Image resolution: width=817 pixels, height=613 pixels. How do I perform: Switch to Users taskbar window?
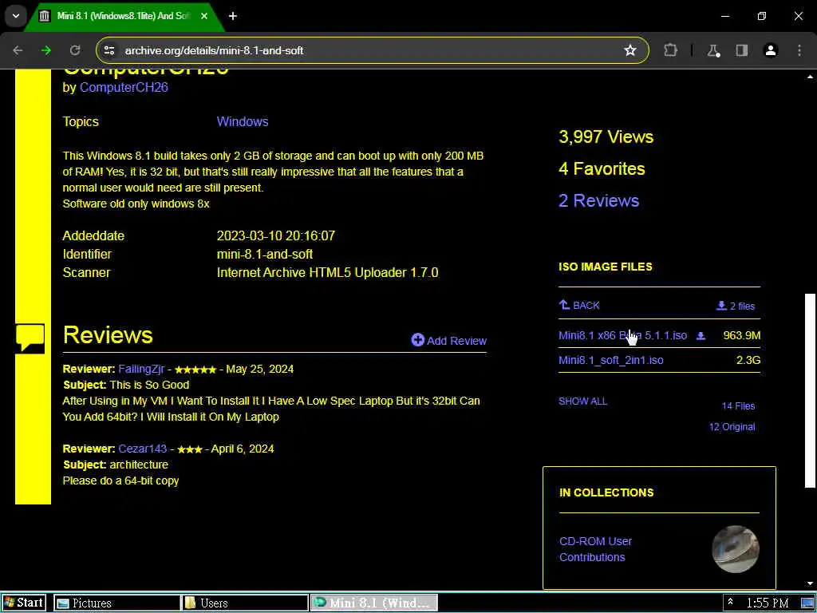(245, 603)
